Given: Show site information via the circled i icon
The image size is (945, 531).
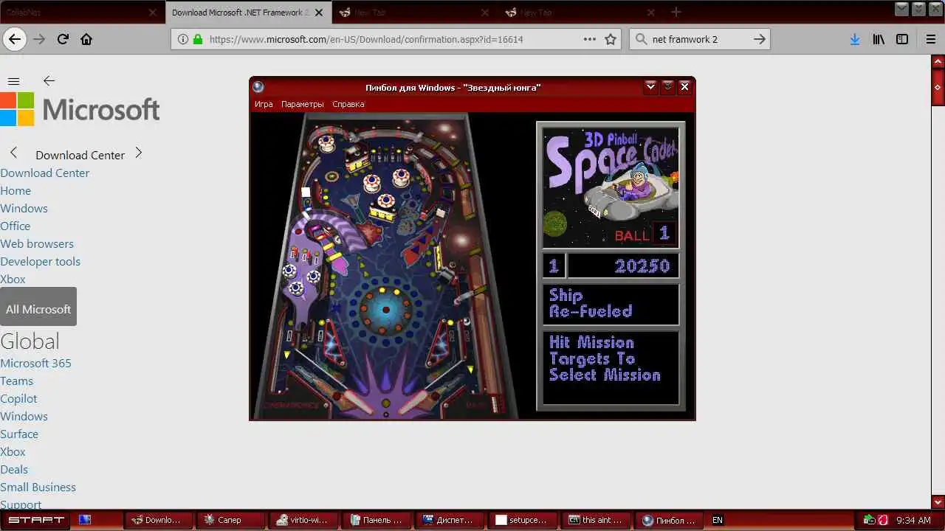Looking at the screenshot, I should click(x=183, y=39).
